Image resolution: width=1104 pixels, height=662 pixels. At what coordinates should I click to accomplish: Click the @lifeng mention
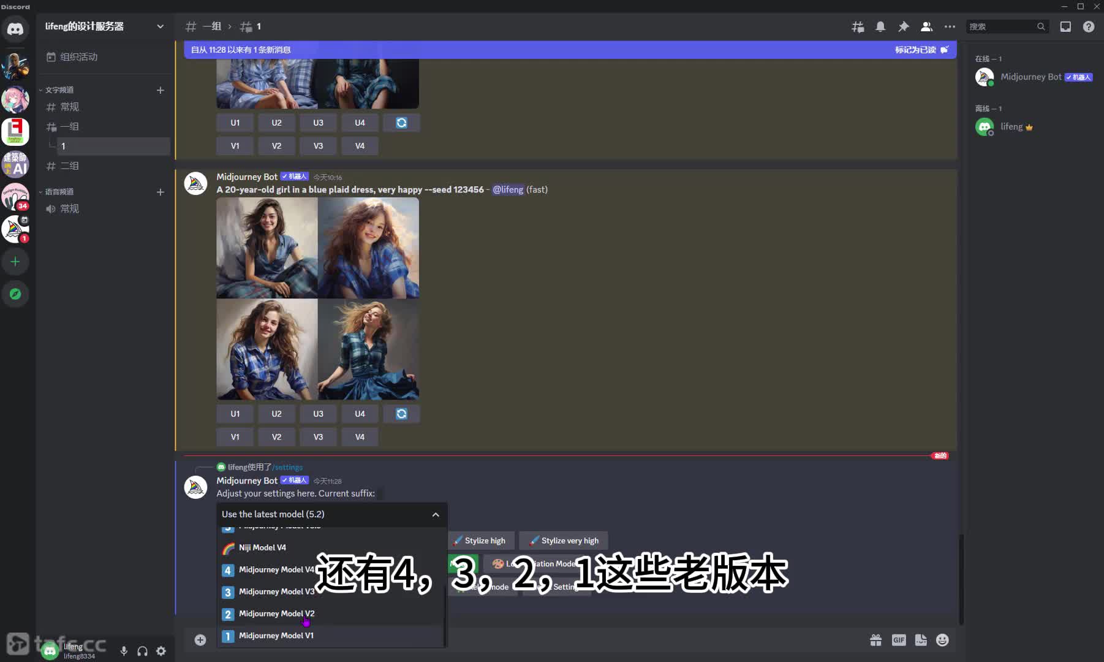tap(508, 189)
